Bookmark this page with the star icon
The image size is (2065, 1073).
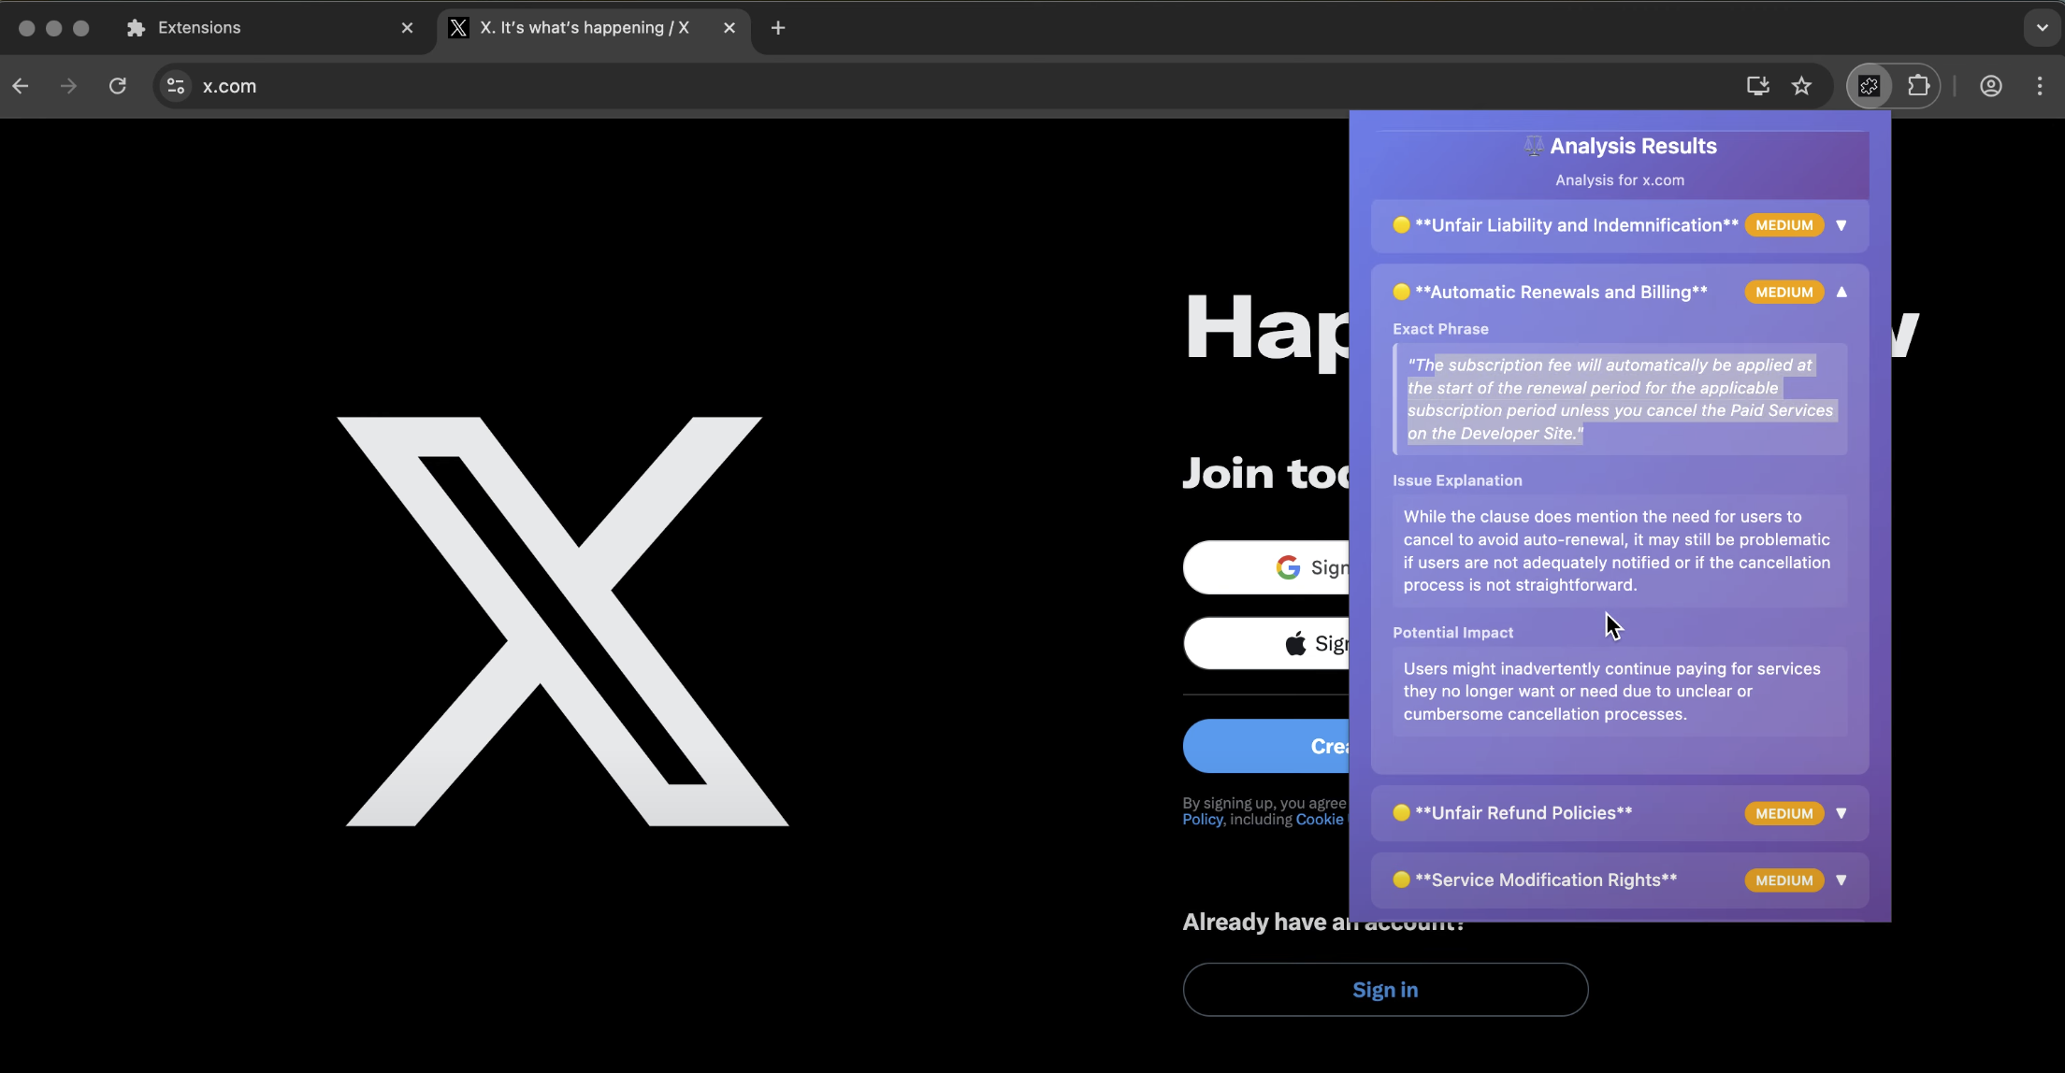1801,86
